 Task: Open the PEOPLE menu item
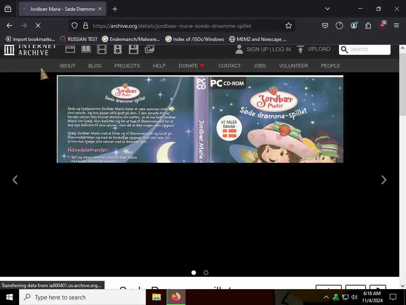(x=330, y=66)
